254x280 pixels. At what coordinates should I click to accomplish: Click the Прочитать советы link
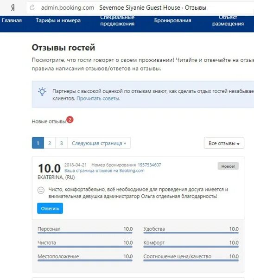(x=98, y=99)
